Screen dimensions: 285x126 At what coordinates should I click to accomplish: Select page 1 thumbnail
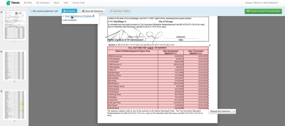(x=15, y=26)
